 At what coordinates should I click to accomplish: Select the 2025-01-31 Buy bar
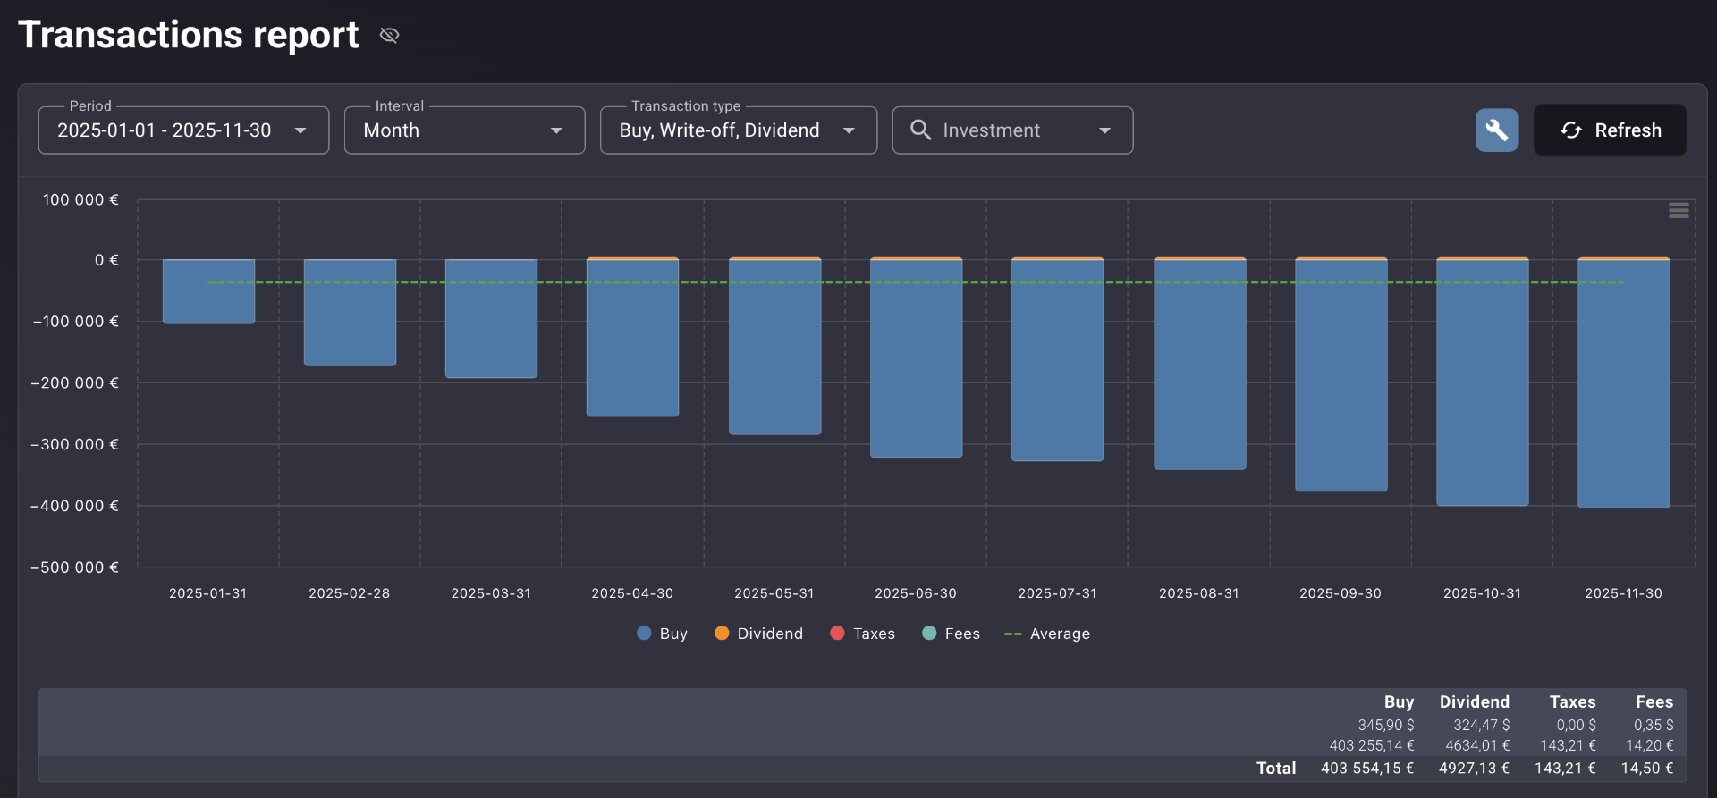(208, 291)
